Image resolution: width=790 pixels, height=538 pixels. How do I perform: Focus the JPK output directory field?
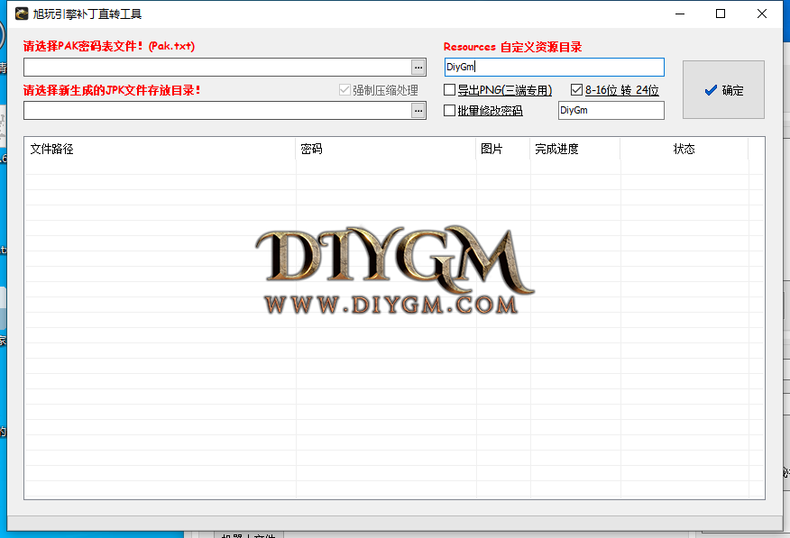pos(217,111)
